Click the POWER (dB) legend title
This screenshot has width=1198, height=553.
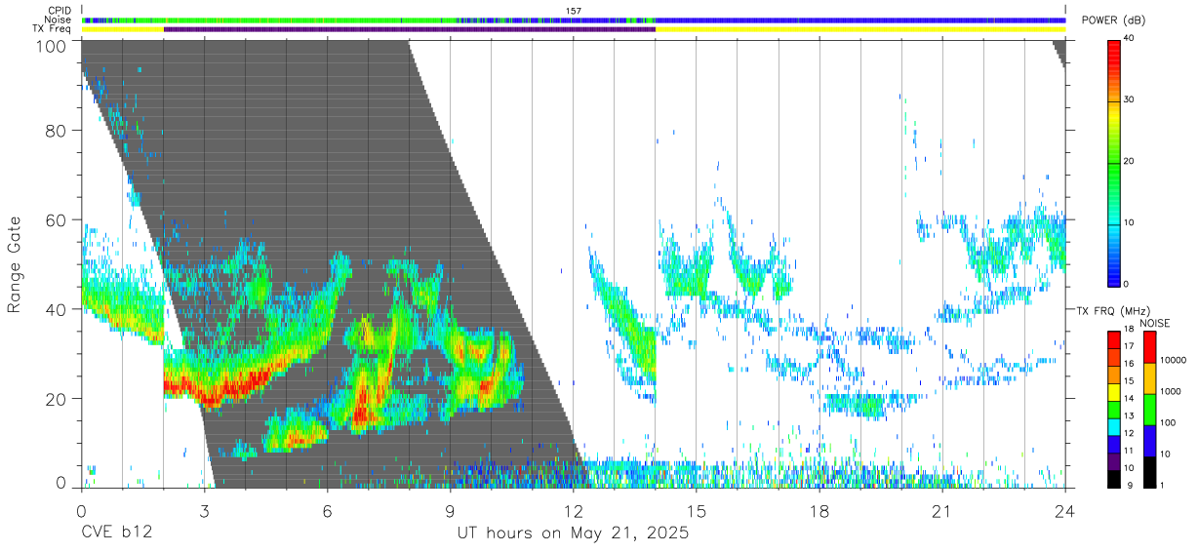(x=1114, y=20)
